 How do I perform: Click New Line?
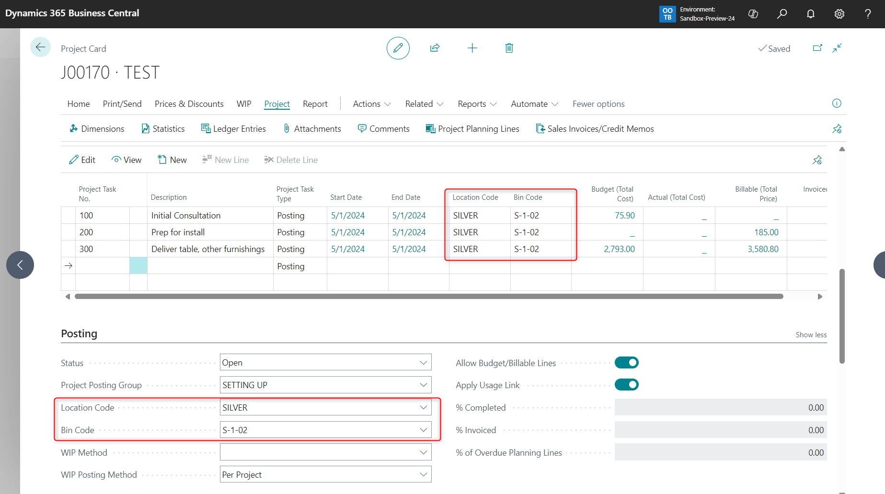tap(226, 160)
